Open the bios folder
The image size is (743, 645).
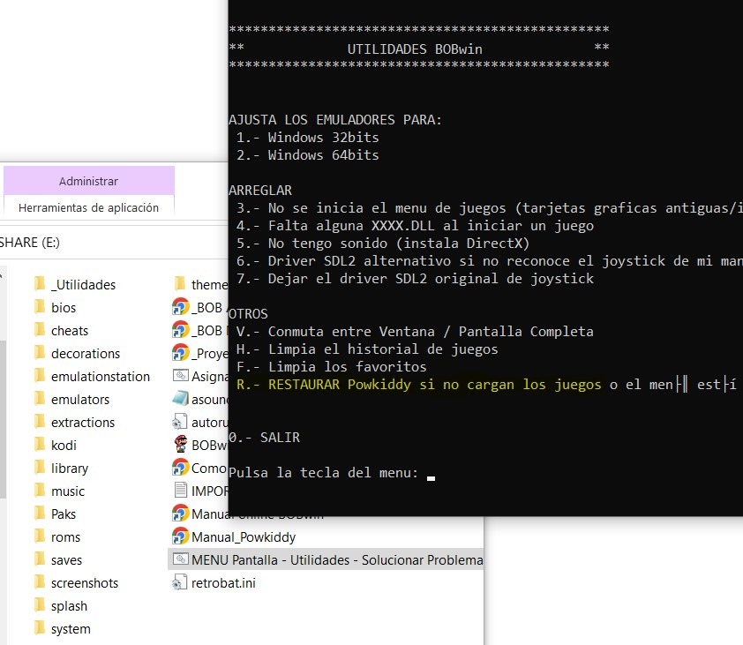click(x=56, y=308)
